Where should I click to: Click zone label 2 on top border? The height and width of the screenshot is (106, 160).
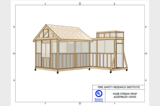point(45,4)
